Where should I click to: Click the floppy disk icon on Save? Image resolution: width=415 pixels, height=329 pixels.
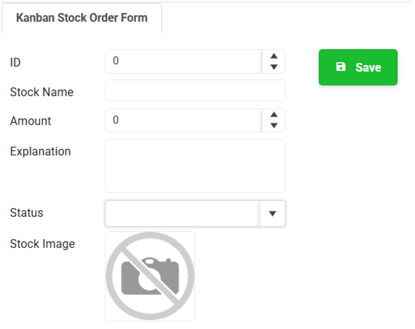340,67
